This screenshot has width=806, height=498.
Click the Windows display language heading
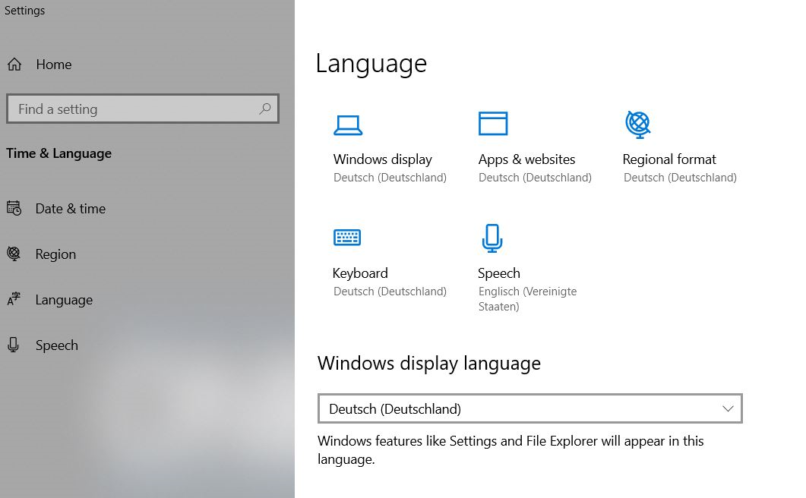coord(428,364)
